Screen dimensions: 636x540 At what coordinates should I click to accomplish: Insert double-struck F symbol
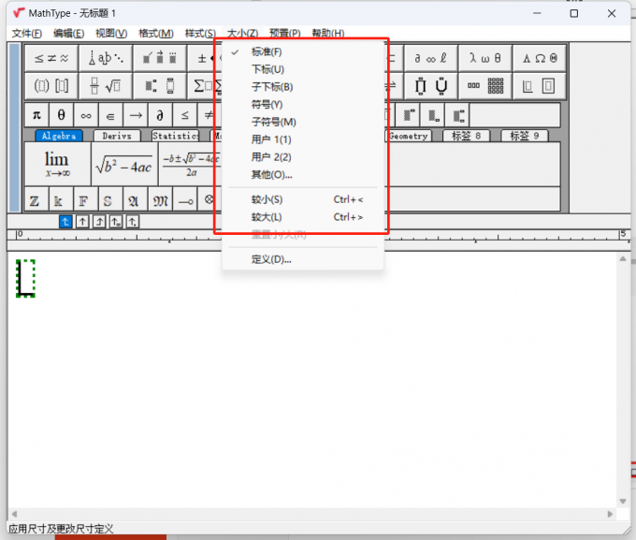coord(86,199)
